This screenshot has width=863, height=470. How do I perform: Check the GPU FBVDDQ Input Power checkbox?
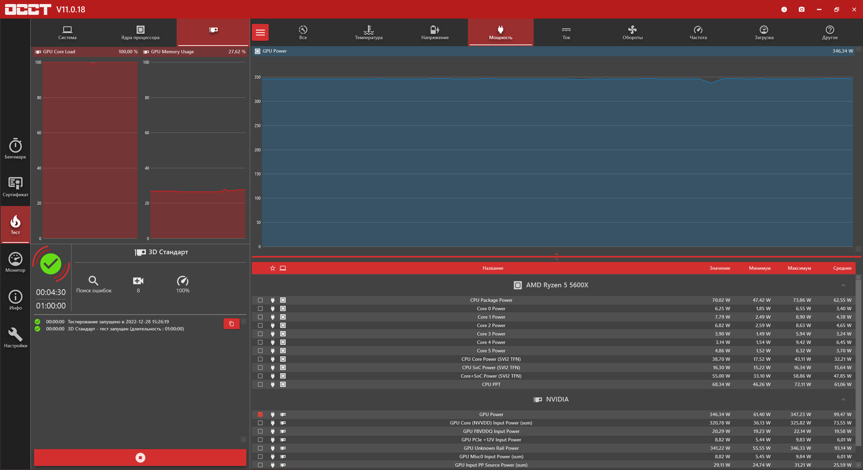point(260,431)
